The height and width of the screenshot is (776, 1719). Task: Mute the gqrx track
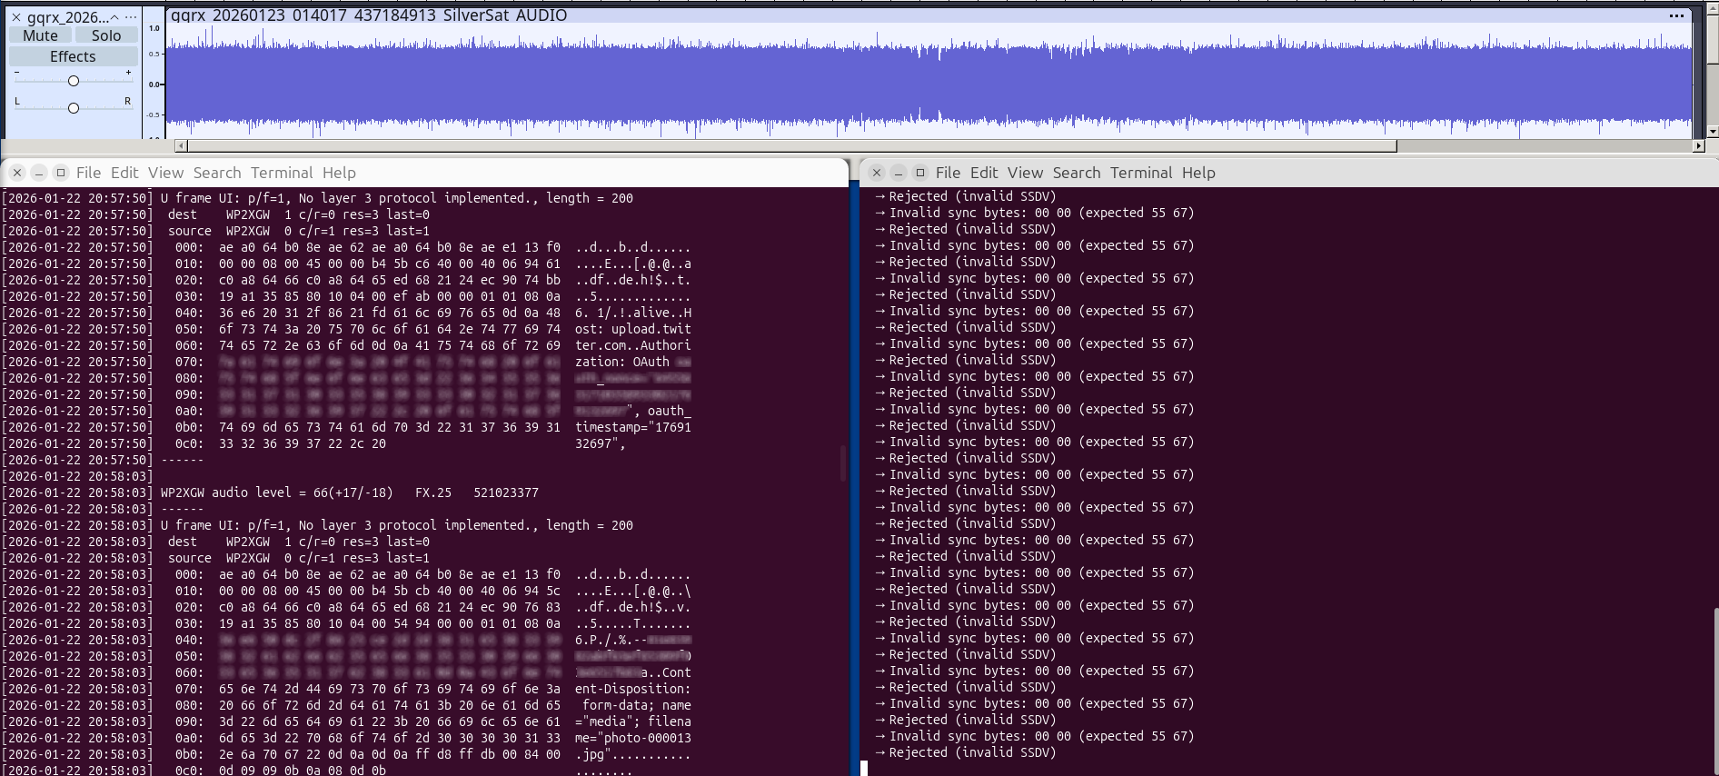(x=41, y=35)
